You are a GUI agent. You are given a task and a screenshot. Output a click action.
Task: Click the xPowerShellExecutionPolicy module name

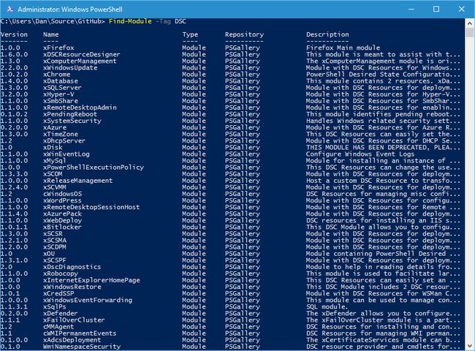pos(94,167)
